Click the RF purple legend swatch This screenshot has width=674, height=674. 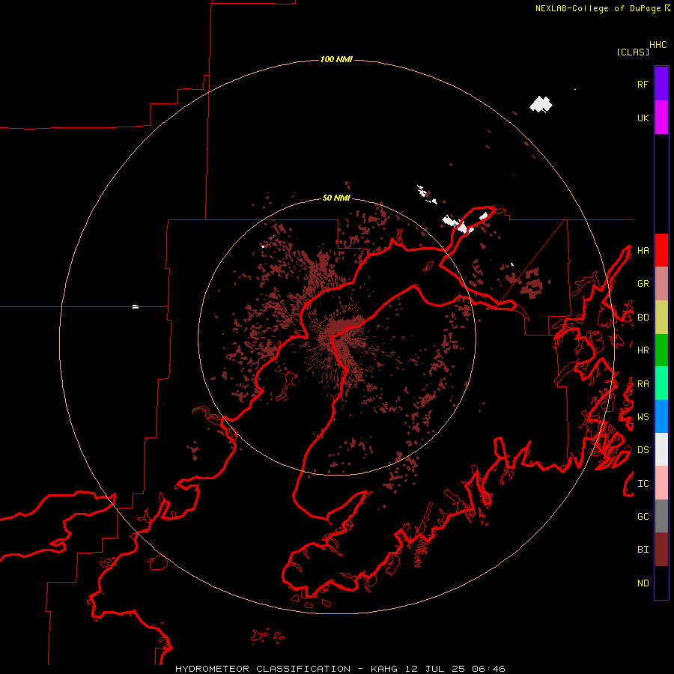[661, 84]
